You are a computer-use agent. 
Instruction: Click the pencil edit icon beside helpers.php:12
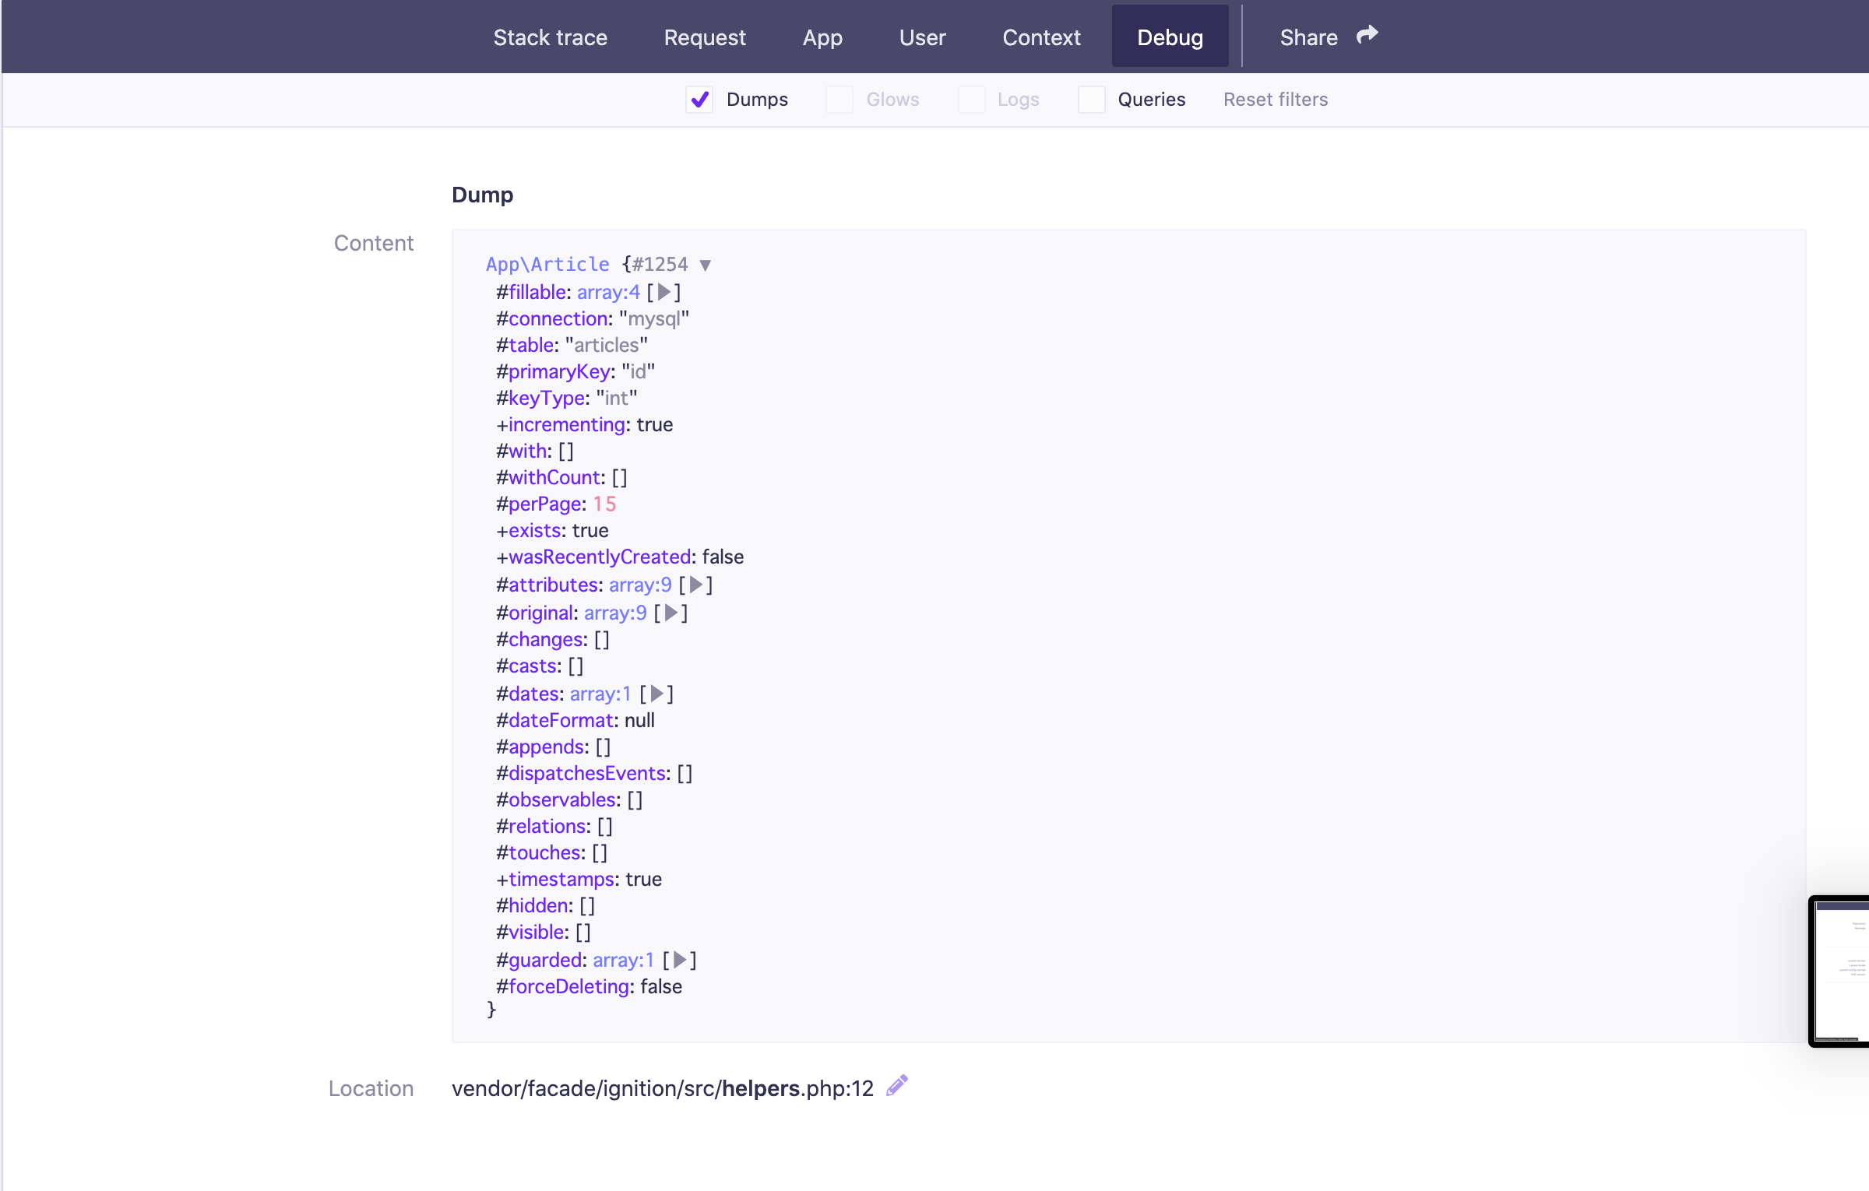[897, 1085]
